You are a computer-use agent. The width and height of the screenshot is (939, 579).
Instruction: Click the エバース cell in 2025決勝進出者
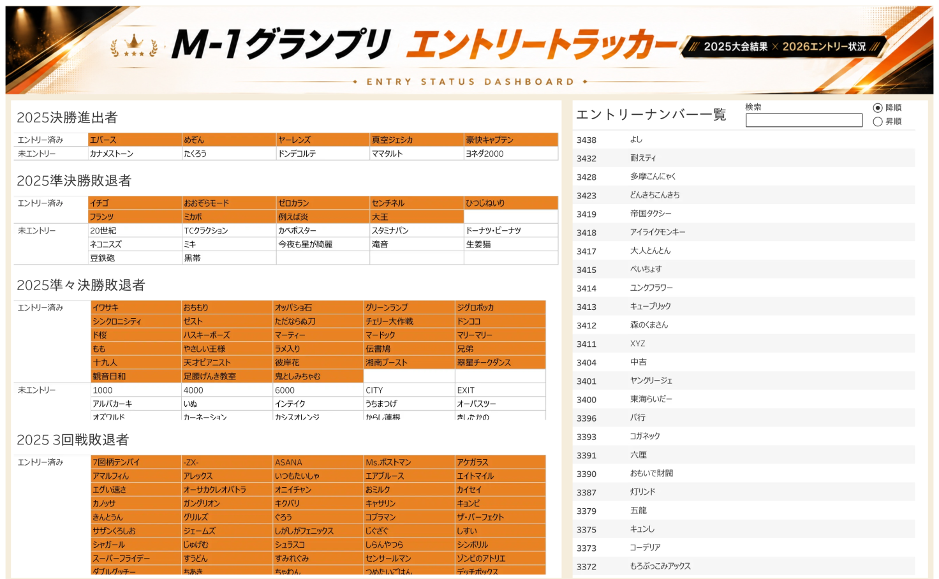(x=135, y=140)
